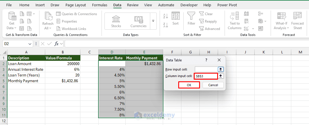
Task: Collapse dialog via Column input range picker
Action: (221, 76)
